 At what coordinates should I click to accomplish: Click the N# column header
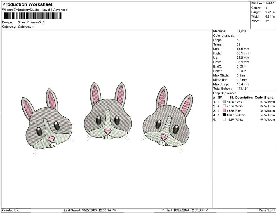(219, 98)
